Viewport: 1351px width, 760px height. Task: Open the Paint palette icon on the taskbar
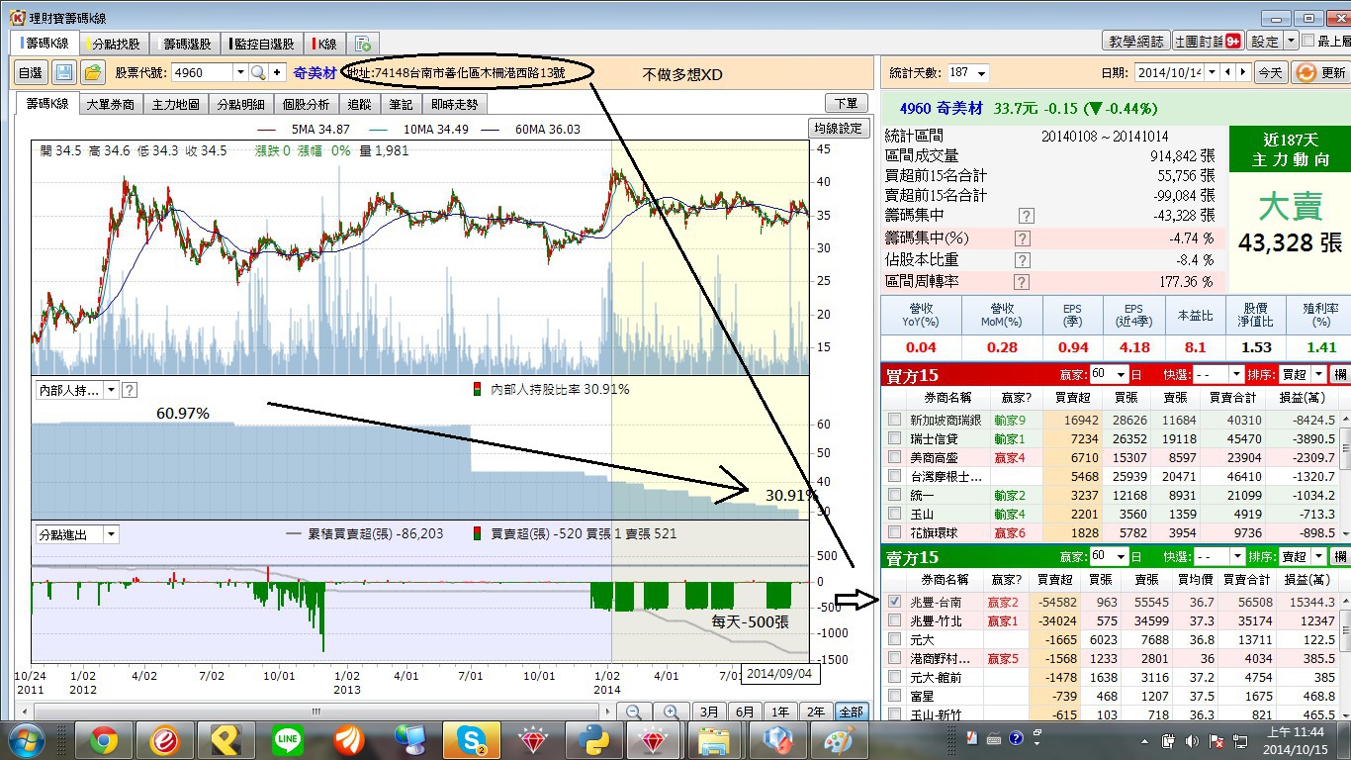click(x=839, y=739)
